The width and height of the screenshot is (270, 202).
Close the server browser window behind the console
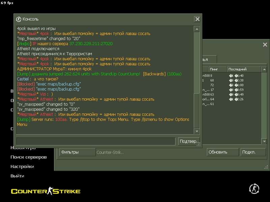[265, 45]
